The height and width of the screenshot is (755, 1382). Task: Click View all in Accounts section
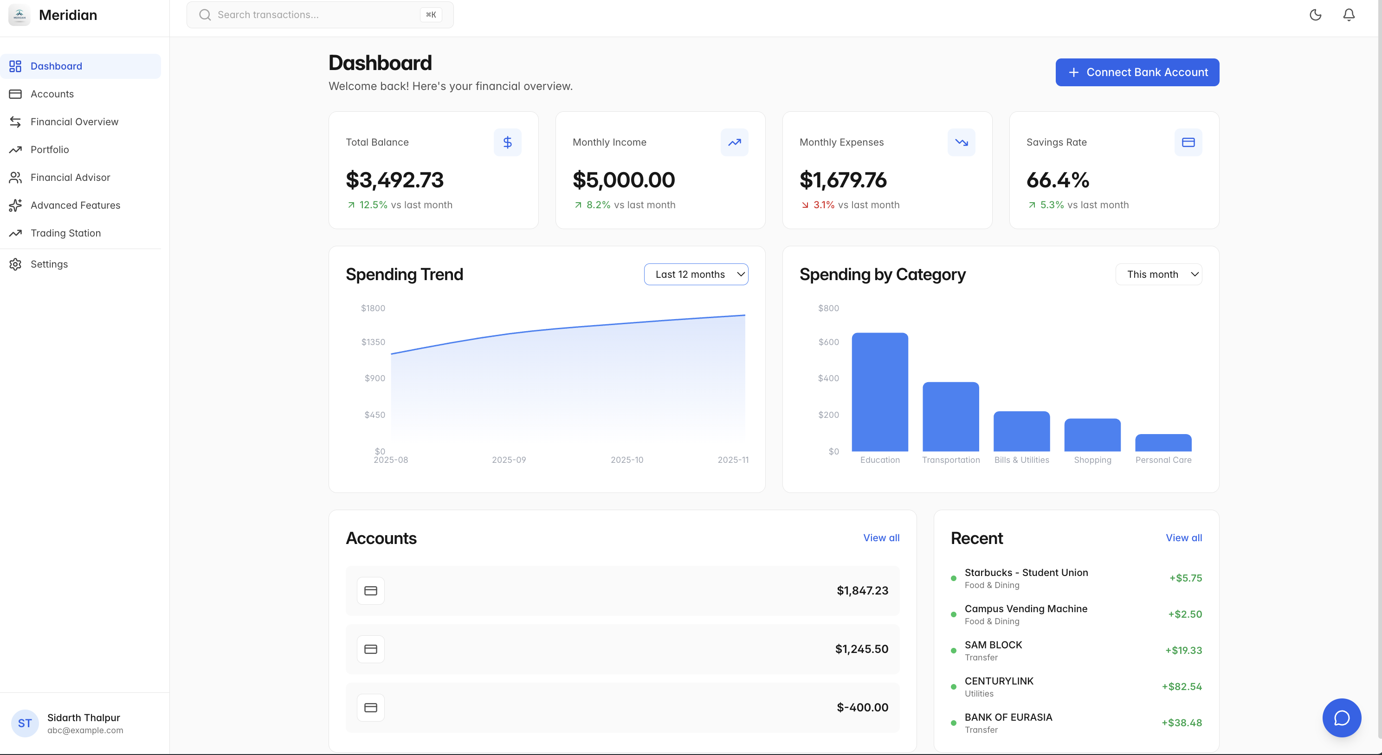coord(881,537)
